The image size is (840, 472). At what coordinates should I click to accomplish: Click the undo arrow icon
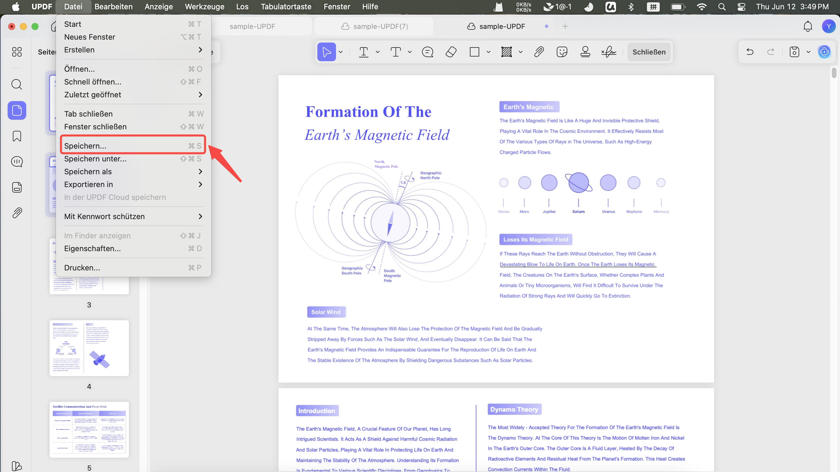[750, 52]
